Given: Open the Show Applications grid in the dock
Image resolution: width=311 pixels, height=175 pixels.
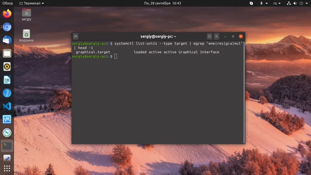Looking at the screenshot, I should [x=7, y=168].
